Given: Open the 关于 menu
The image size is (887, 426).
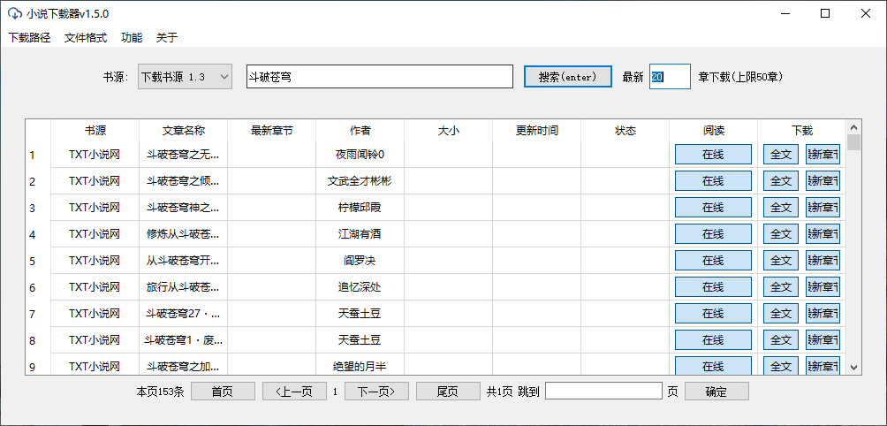Looking at the screenshot, I should (x=167, y=37).
